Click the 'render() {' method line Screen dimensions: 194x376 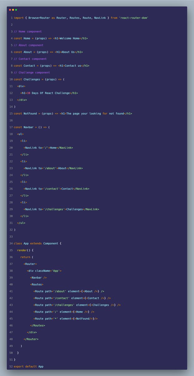[x=25, y=250]
